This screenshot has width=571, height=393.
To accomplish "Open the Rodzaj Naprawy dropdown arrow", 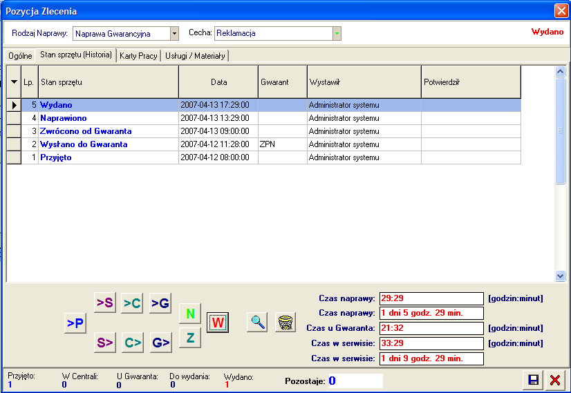I will (x=174, y=33).
